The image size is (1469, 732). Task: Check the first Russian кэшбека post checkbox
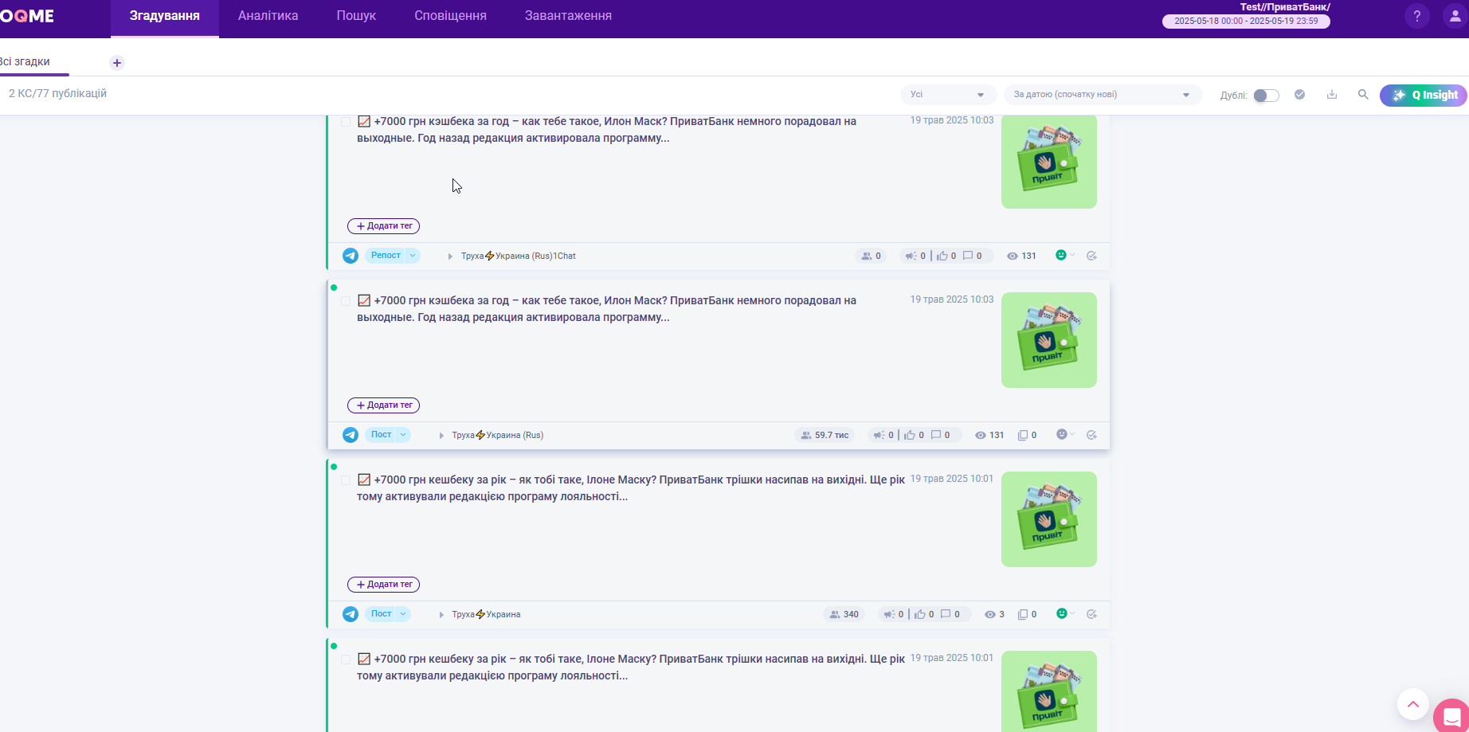346,122
